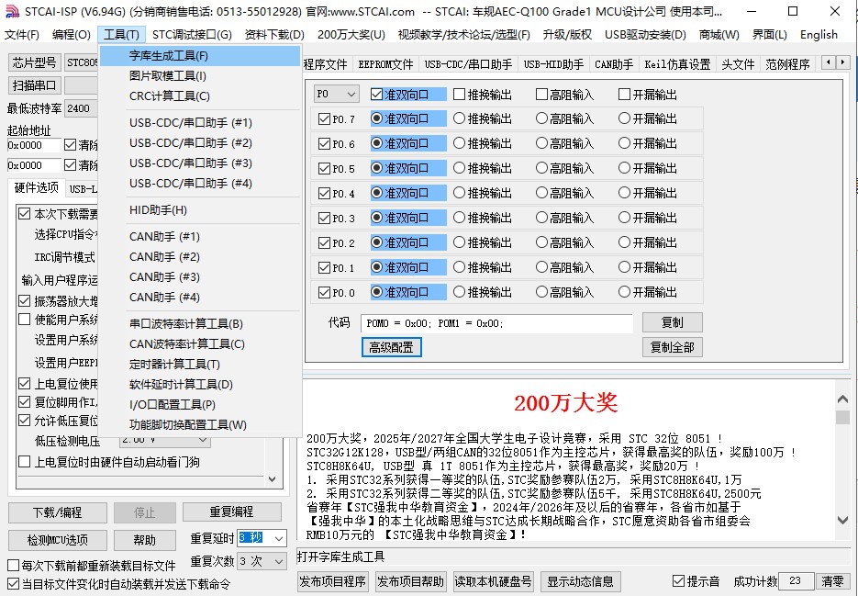Click the STCAI-ISP app icon in title bar
This screenshot has height=596, width=858.
click(12, 12)
